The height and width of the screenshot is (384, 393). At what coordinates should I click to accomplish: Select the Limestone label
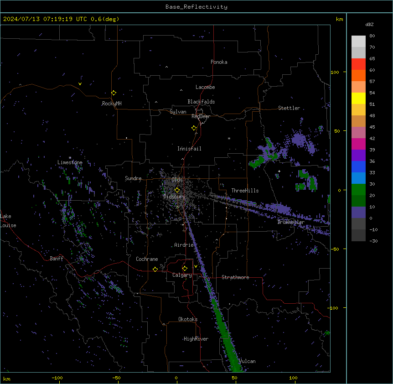click(x=70, y=162)
